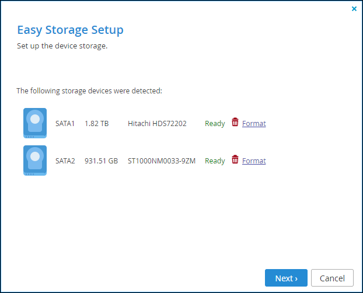Proceed with the Next button
The image size is (363, 293).
286,278
